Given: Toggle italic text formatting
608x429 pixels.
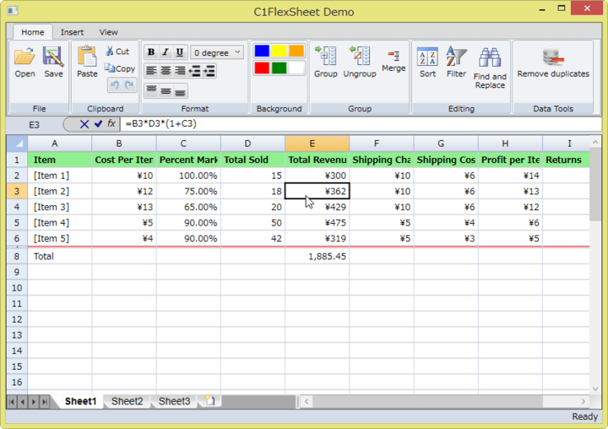Looking at the screenshot, I should [166, 52].
